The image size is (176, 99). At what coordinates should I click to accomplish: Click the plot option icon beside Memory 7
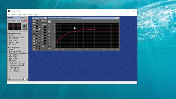(38, 43)
